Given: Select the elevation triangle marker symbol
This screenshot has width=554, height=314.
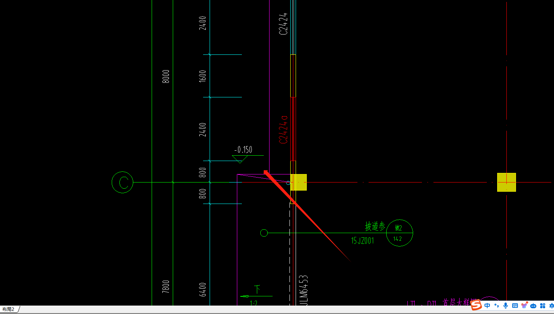Looking at the screenshot, I should coord(240,159).
